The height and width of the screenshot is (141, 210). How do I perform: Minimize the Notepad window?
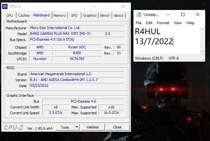pos(168,15)
